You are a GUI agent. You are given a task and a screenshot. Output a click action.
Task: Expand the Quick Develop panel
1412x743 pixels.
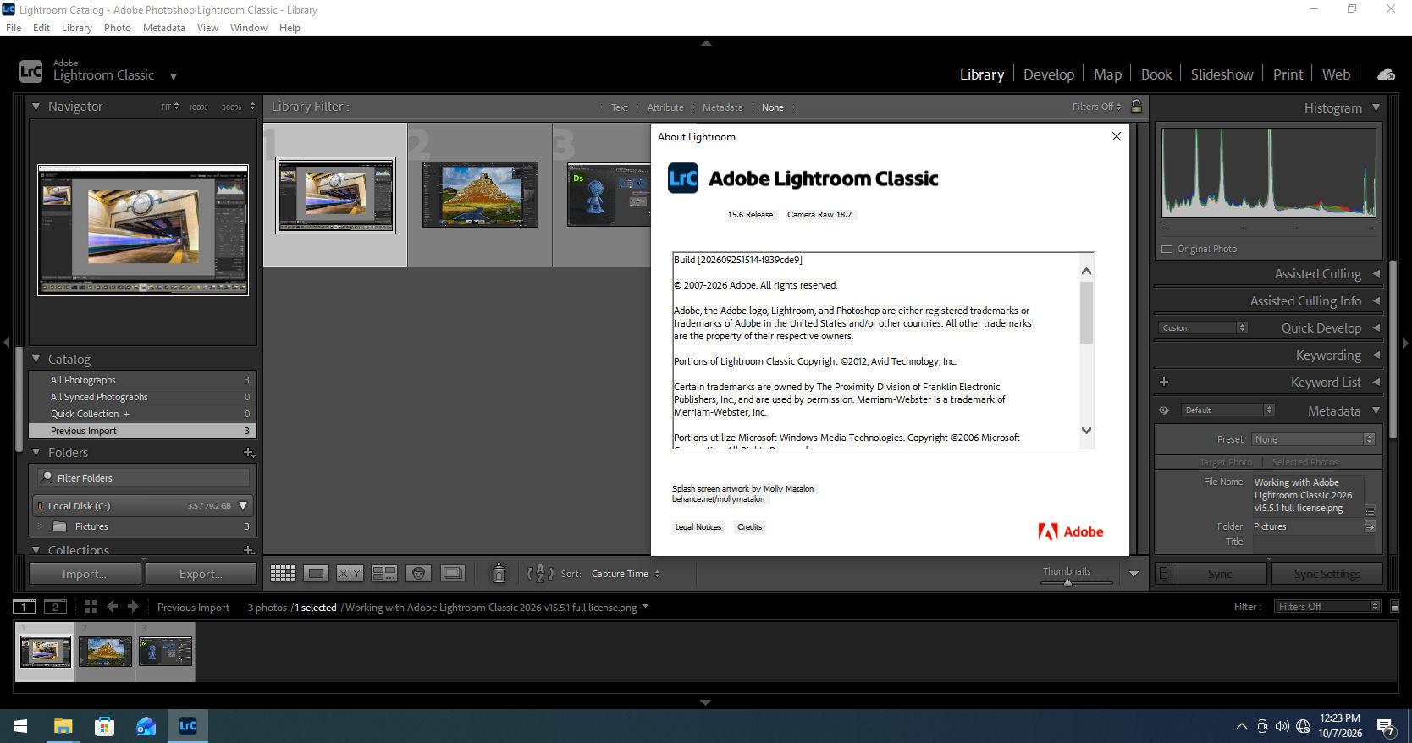[x=1376, y=328]
